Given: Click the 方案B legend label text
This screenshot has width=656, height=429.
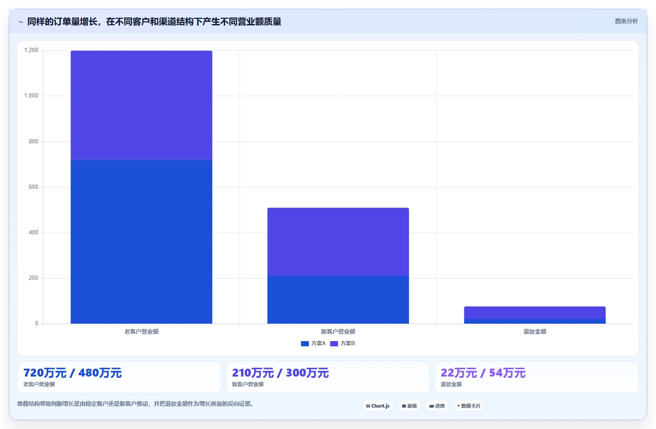Looking at the screenshot, I should coord(348,343).
